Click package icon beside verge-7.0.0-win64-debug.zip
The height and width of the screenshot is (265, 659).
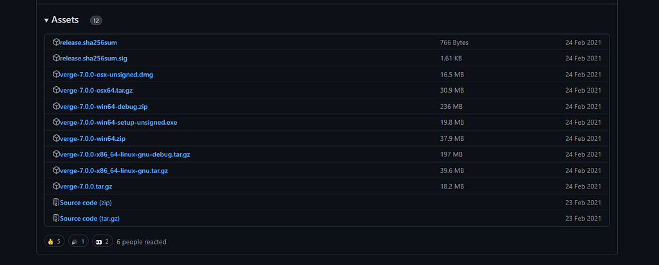pyautogui.click(x=57, y=106)
